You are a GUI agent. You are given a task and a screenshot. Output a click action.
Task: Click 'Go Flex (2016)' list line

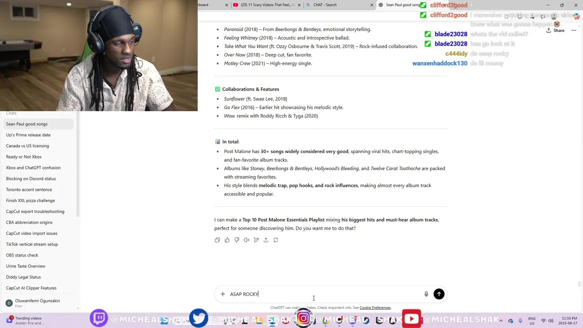[284, 108]
